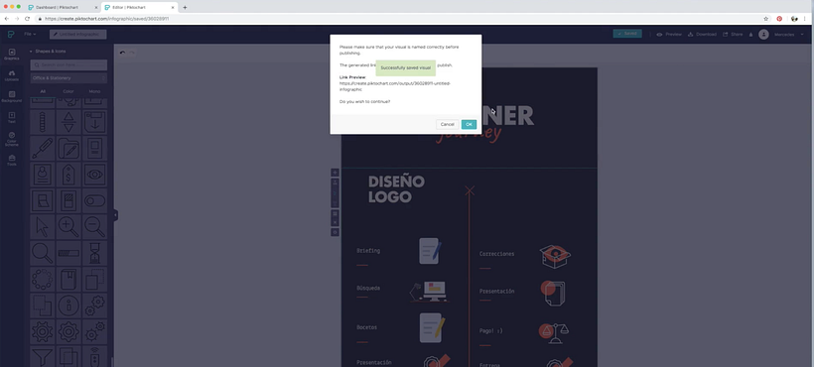Open the File dropdown menu
This screenshot has height=367, width=814.
[30, 34]
